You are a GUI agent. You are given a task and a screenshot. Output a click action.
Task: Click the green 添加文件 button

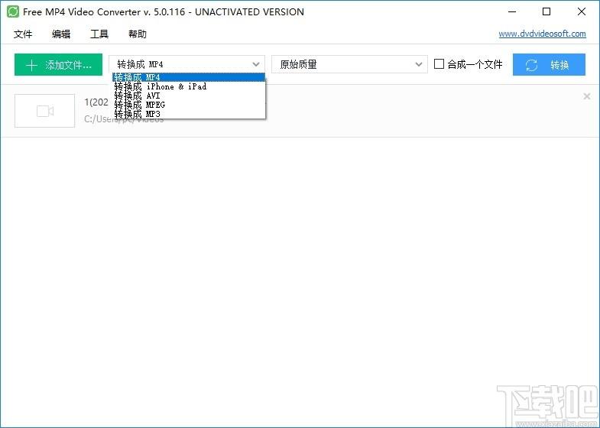coord(59,65)
